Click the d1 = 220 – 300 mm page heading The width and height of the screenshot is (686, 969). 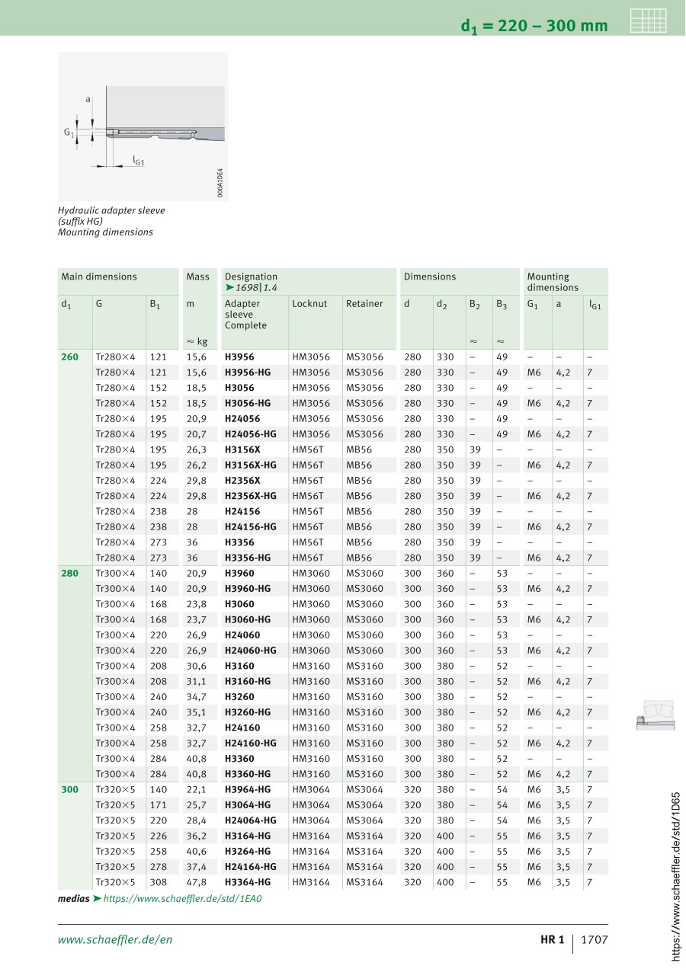click(534, 26)
